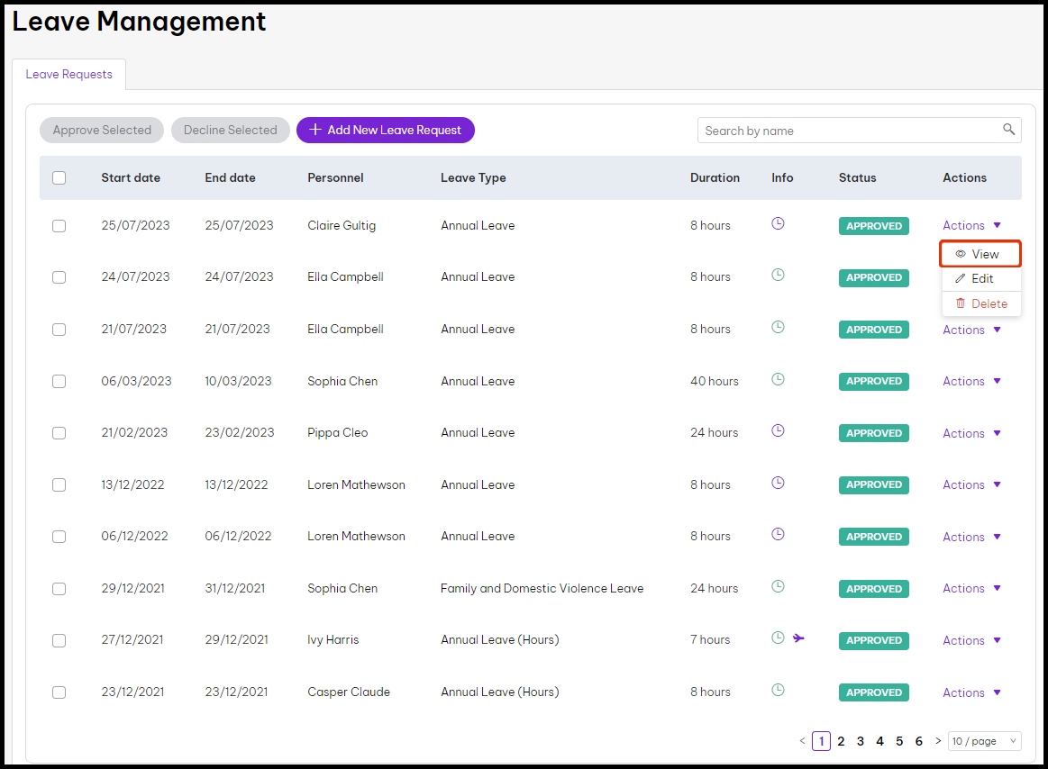
Task: Expand Actions dropdown for Pippa Cleo
Action: (x=971, y=433)
